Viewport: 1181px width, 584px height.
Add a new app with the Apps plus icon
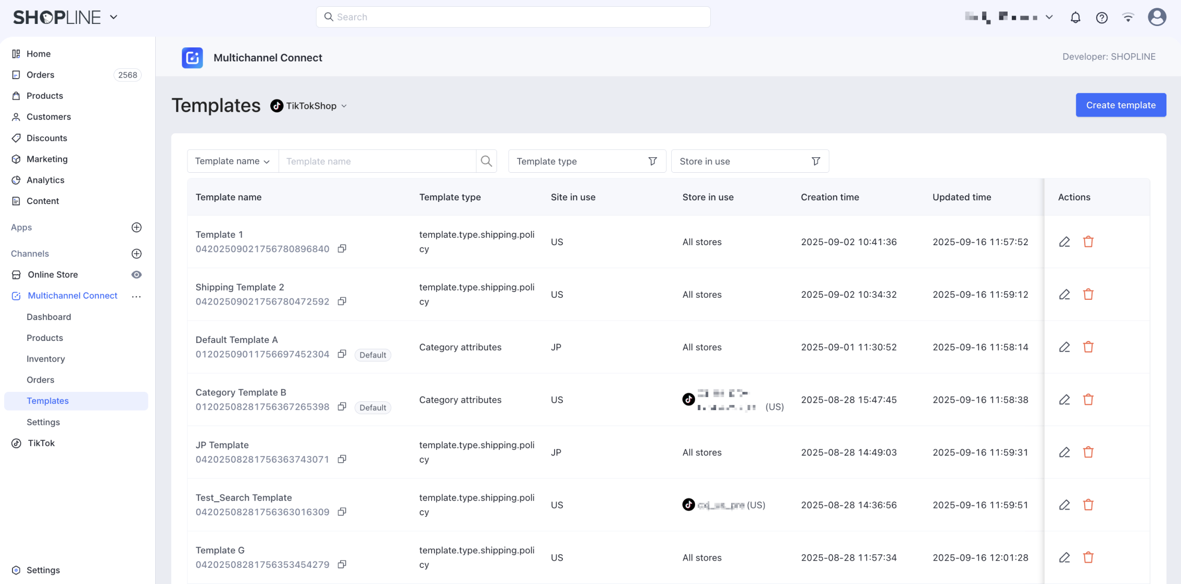click(x=136, y=227)
